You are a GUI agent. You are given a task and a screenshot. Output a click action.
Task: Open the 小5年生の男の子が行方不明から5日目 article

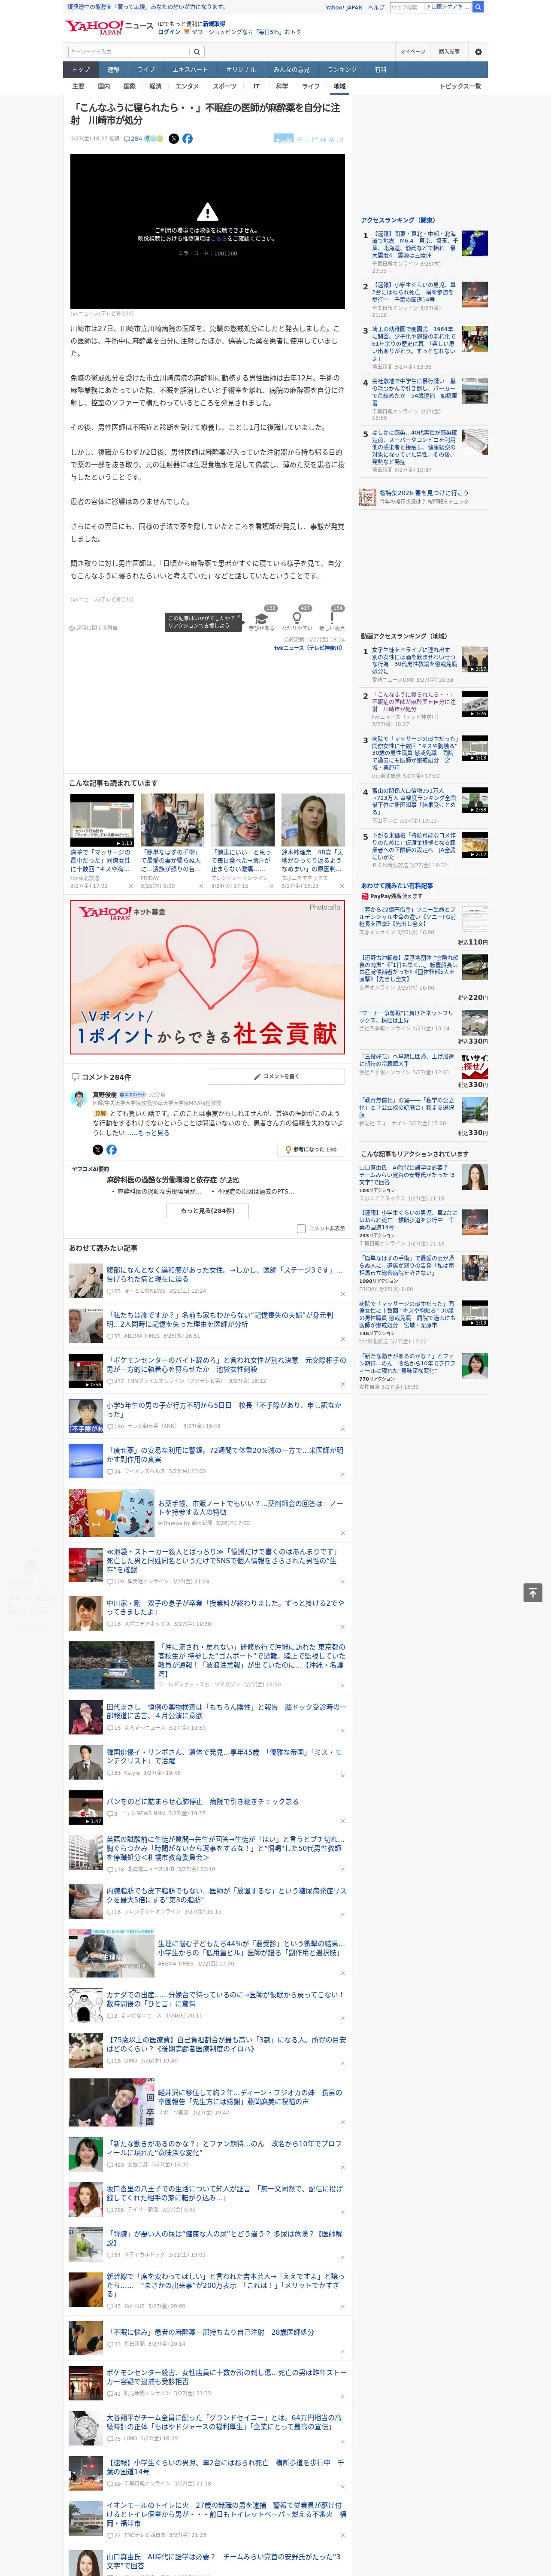tap(224, 1409)
